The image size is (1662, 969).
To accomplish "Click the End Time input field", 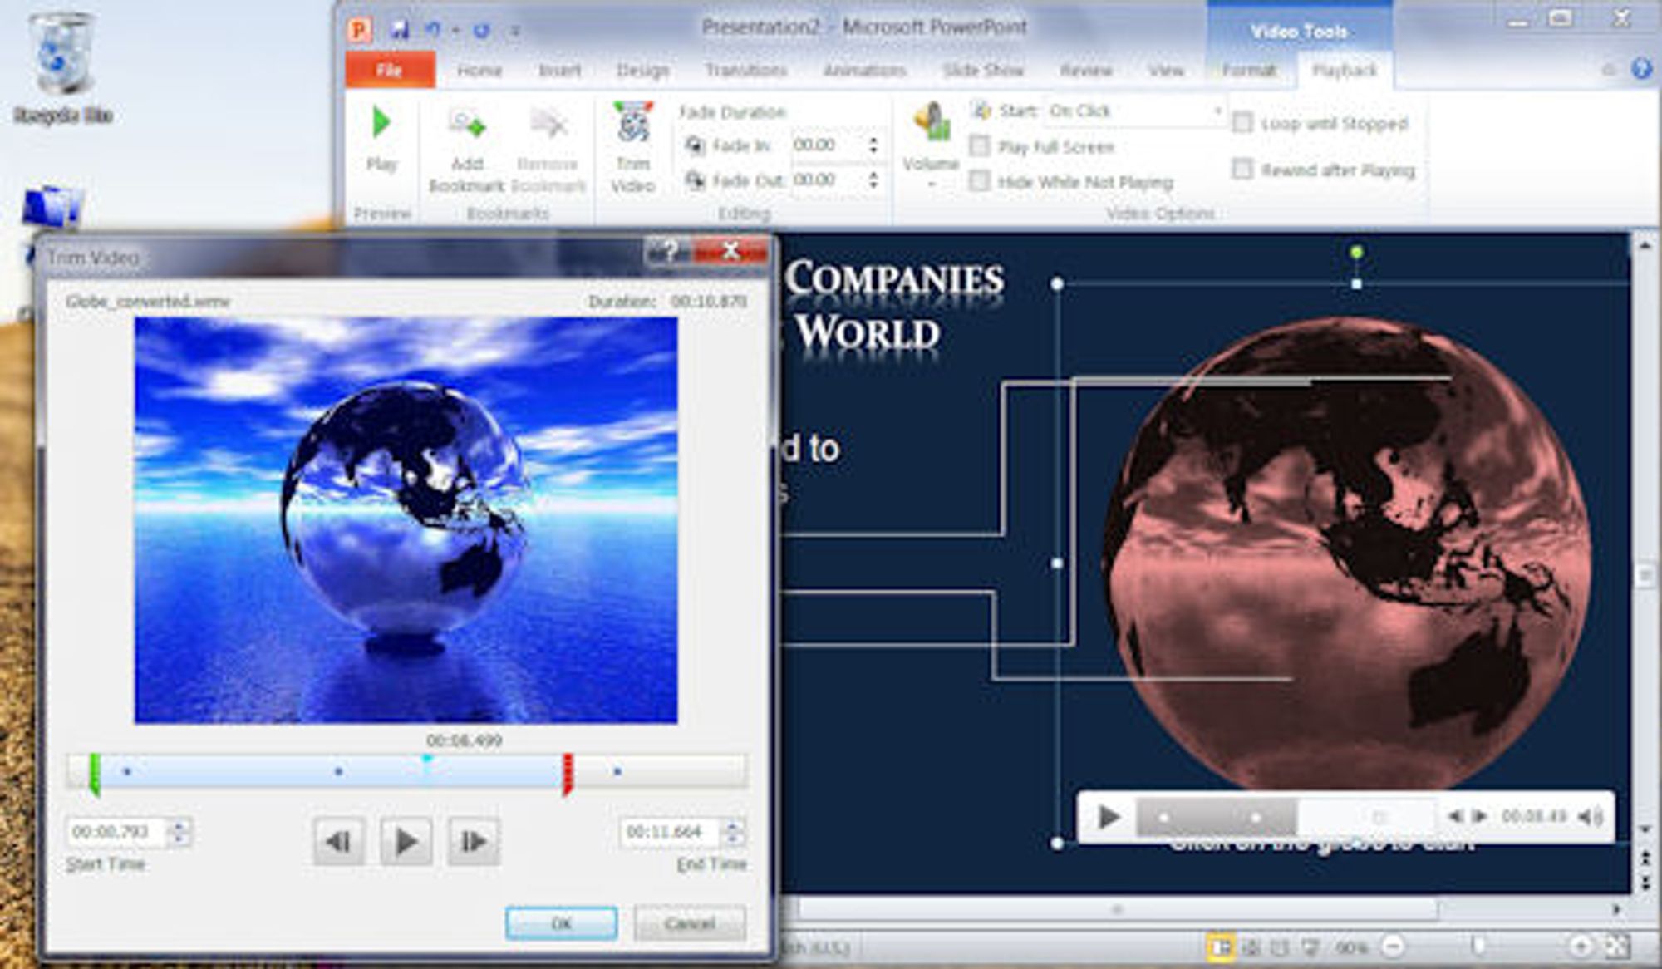I will [x=671, y=832].
